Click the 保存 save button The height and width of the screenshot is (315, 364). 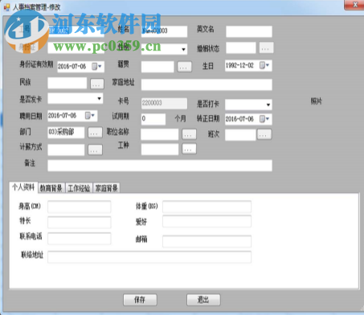click(140, 300)
